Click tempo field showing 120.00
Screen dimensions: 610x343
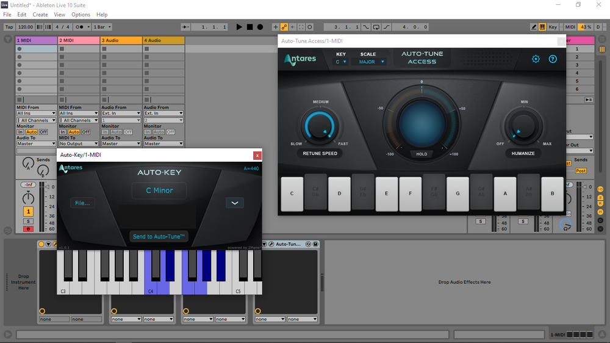click(25, 27)
